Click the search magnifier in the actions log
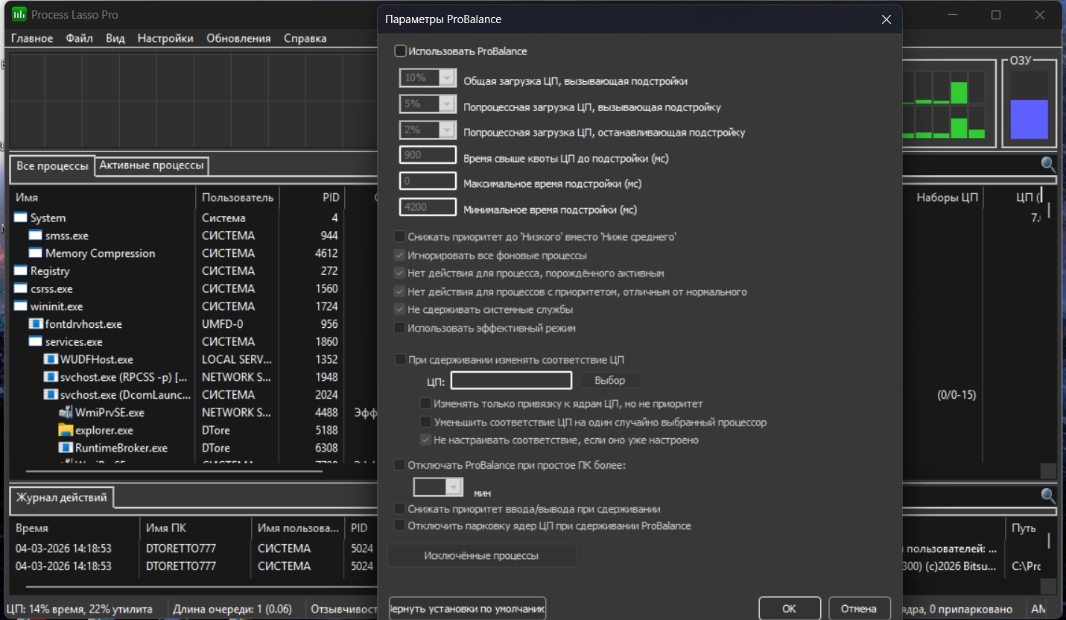Image resolution: width=1066 pixels, height=620 pixels. (x=1048, y=496)
